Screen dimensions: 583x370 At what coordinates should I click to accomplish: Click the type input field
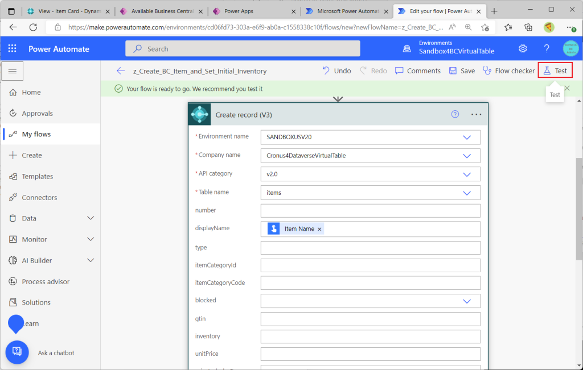tap(370, 248)
